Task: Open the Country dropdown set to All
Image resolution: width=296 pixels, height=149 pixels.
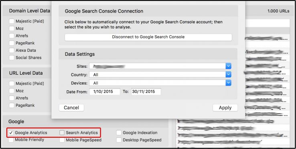Action: [160, 75]
